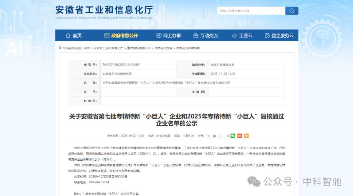
Task: Go to 首页 in breadcrumb
Action: click(x=87, y=48)
